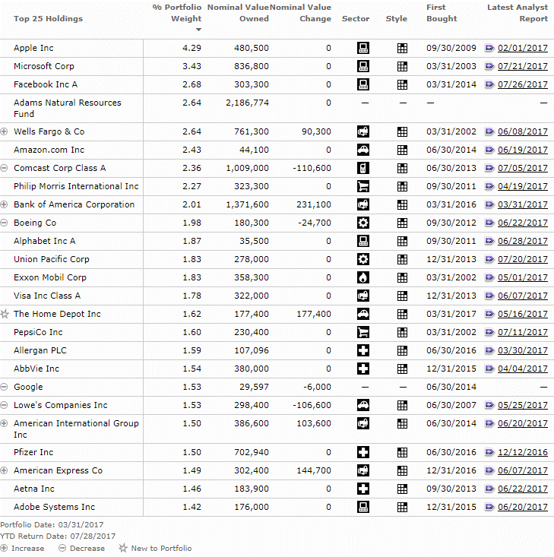Click the New to Portfolio legend star

click(123, 548)
